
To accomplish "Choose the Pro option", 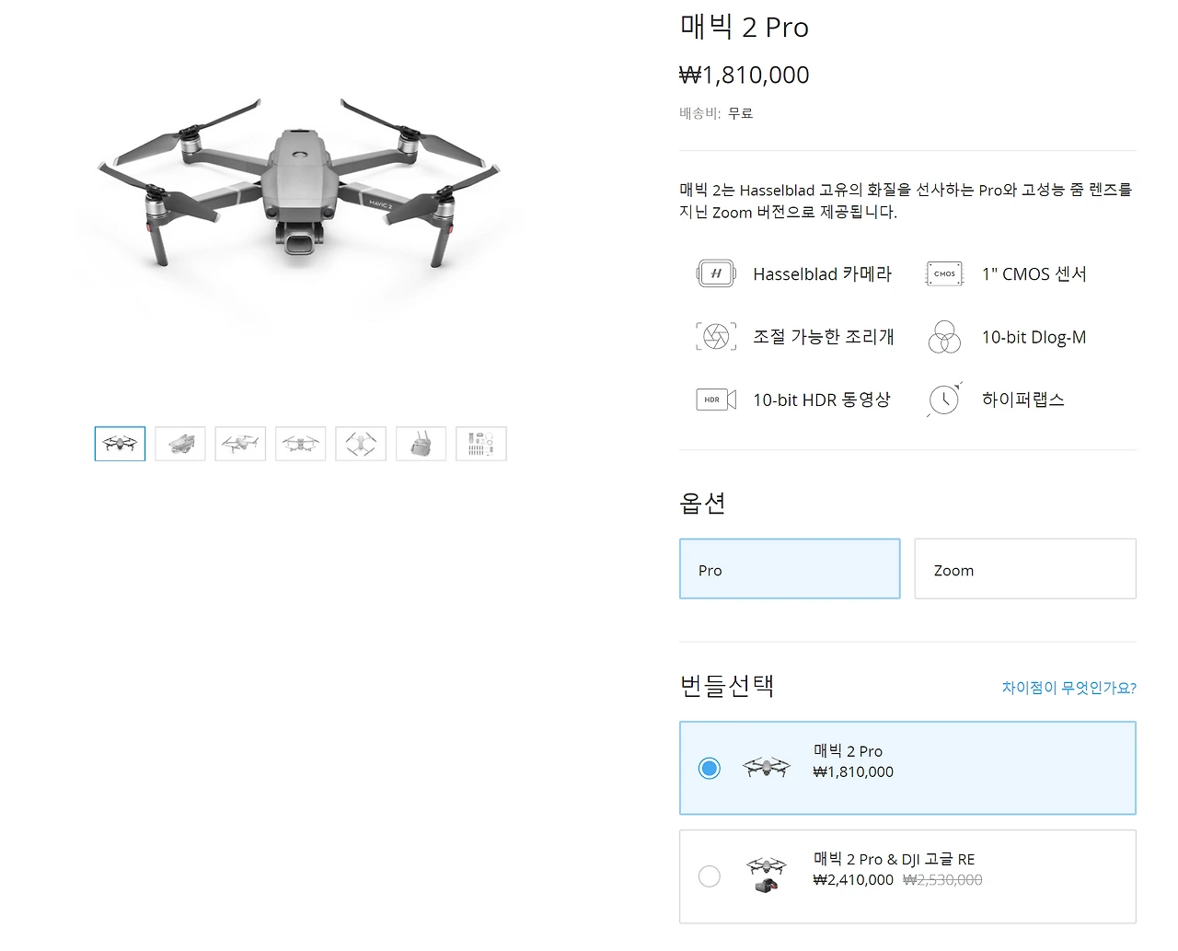I will tap(790, 569).
